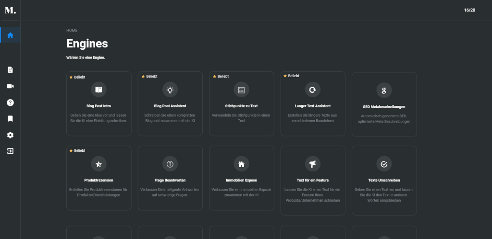Click the logout icon in the sidebar
492x239 pixels.
coord(11,151)
